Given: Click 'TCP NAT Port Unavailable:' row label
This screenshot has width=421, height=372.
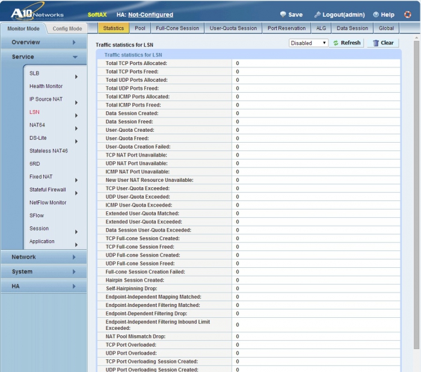Looking at the screenshot, I should pos(137,155).
